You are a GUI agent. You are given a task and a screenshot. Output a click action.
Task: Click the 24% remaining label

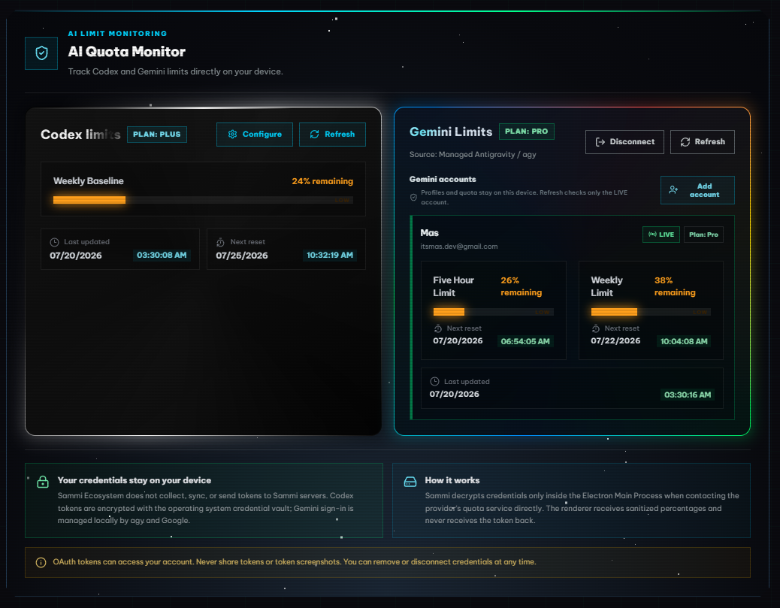click(x=322, y=181)
